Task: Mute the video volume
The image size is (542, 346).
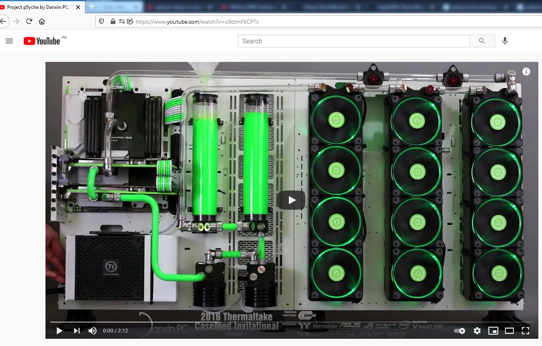Action: pyautogui.click(x=93, y=331)
